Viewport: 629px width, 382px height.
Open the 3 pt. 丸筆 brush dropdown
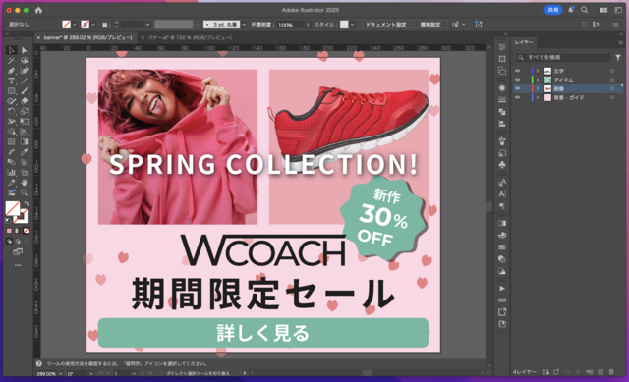(244, 25)
